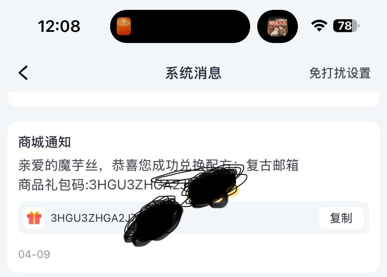Tap the red gift box icon
The height and width of the screenshot is (277, 387).
pyautogui.click(x=34, y=218)
